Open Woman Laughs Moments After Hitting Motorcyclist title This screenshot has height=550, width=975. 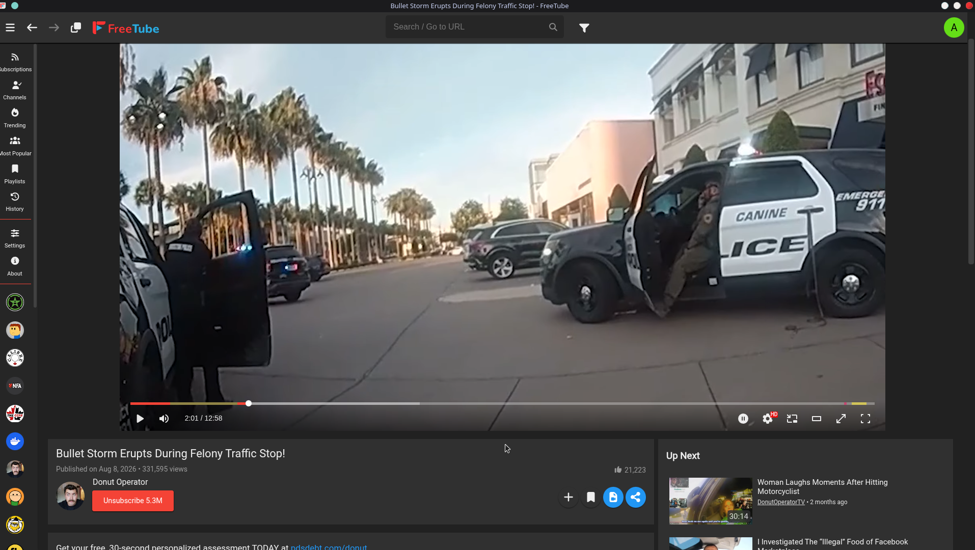click(822, 487)
